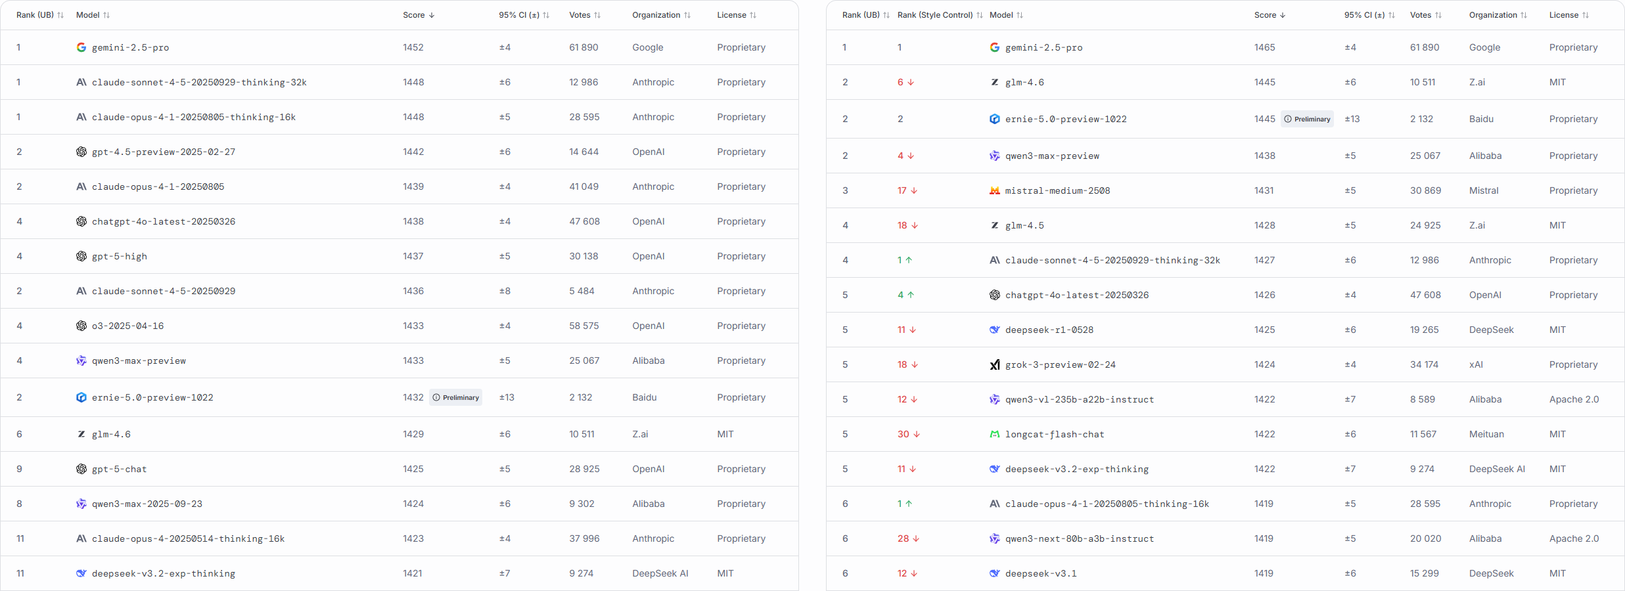Viewport: 1625px width, 591px height.
Task: Click the DeepSeek logo beside deepseek-r1-0528
Action: 995,330
